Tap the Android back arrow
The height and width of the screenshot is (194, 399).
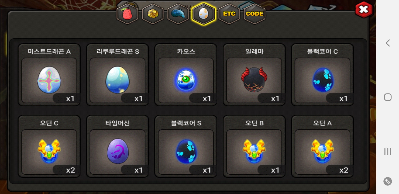(388, 43)
